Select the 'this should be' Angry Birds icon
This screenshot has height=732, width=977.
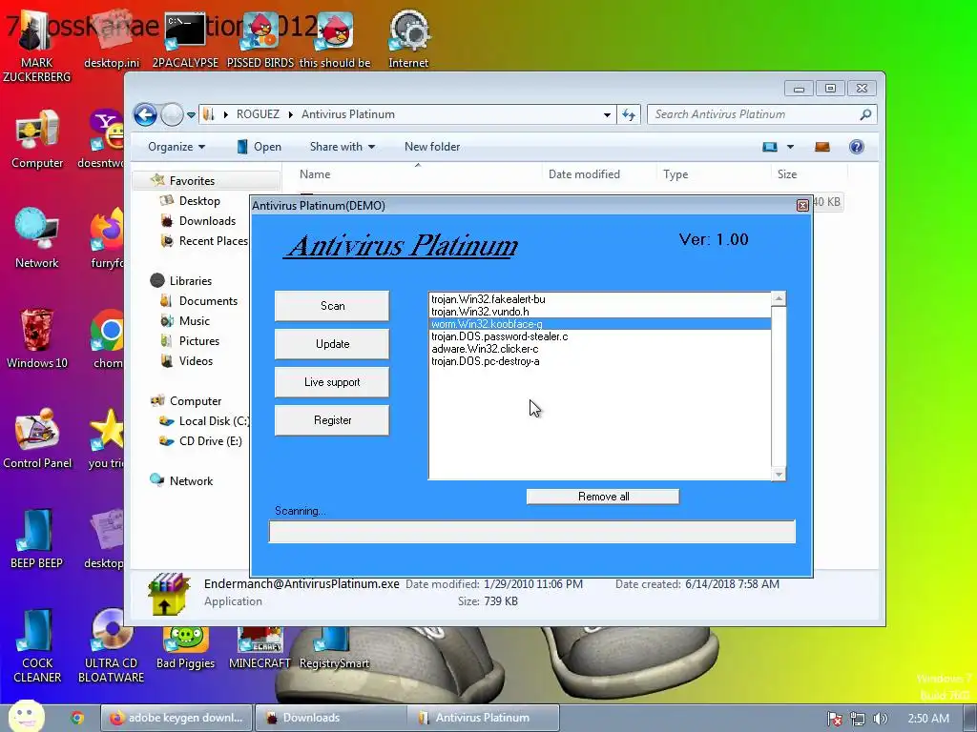point(335,40)
